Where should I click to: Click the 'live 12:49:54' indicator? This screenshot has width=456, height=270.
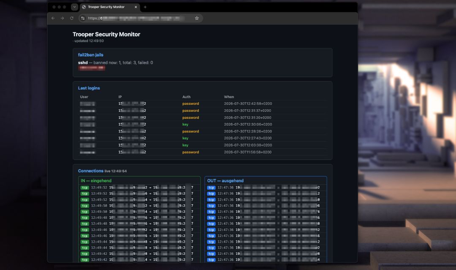115,171
